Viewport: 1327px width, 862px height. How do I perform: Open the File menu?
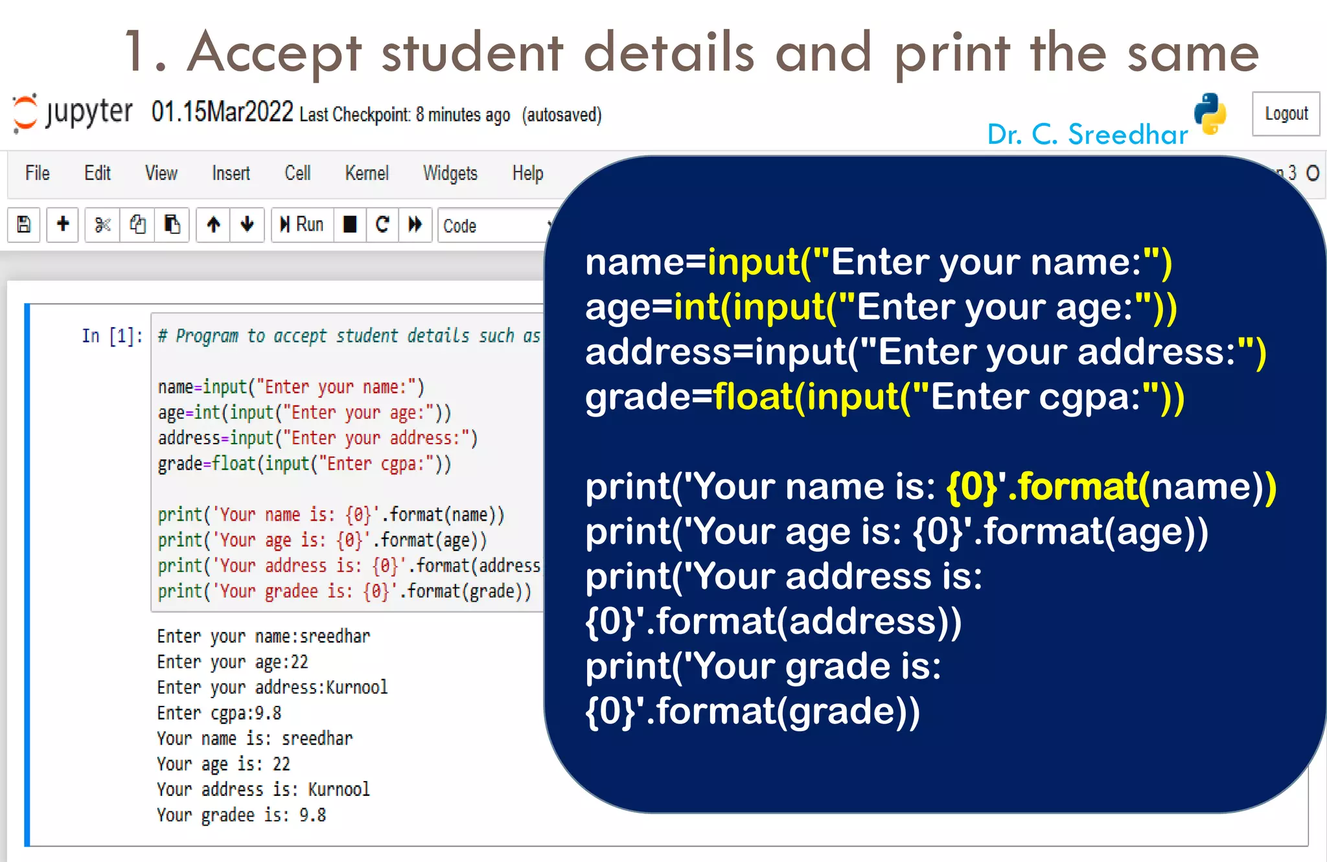tap(37, 173)
